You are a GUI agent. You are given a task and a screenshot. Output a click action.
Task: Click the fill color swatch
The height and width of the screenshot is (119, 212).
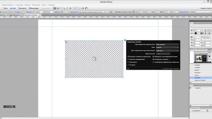22,12
